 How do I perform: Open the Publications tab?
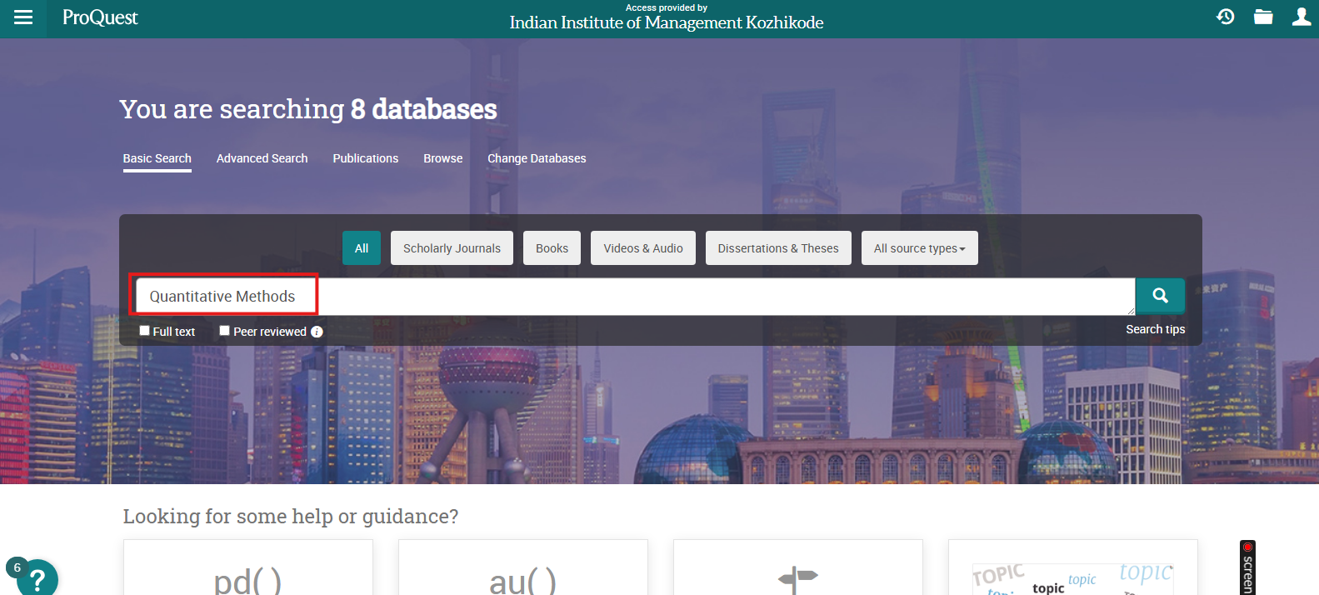coord(365,158)
